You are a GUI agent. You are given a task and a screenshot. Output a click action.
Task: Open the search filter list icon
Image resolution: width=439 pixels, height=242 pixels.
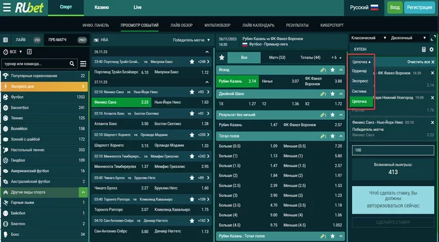[83, 64]
